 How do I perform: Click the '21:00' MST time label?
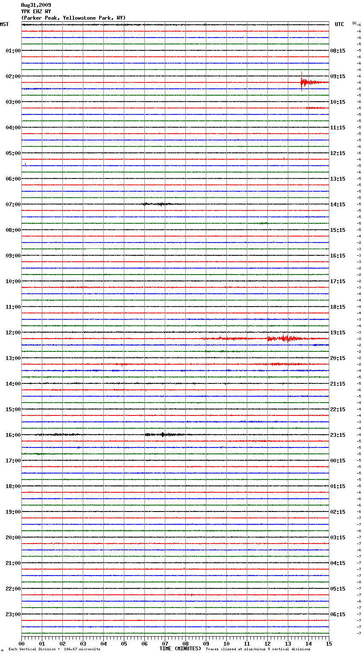(13, 563)
